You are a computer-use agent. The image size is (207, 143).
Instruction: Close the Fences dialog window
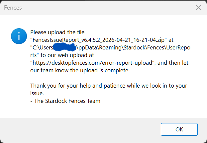point(198,8)
